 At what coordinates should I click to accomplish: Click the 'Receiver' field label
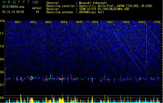pos(53,9)
